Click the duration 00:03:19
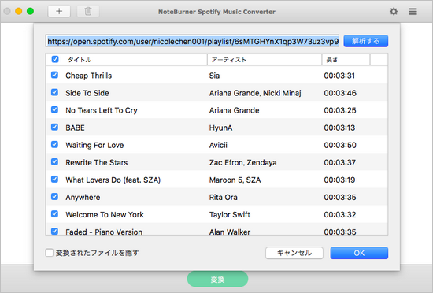Screen dimensions: 433x293 (x=339, y=180)
